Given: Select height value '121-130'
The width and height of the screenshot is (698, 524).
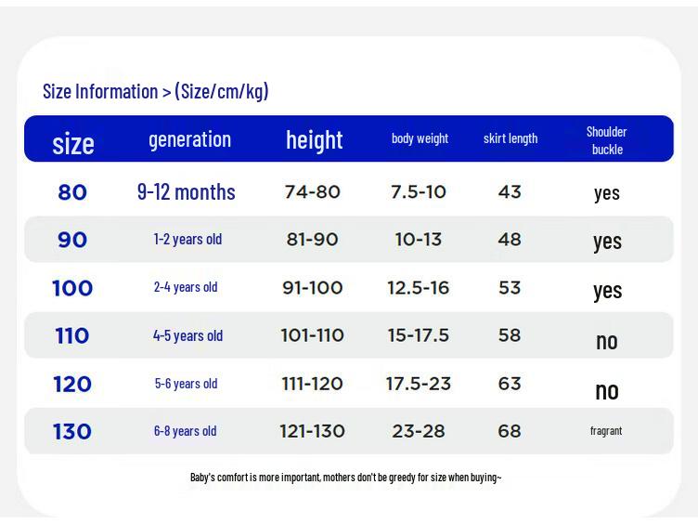Looking at the screenshot, I should (312, 431).
